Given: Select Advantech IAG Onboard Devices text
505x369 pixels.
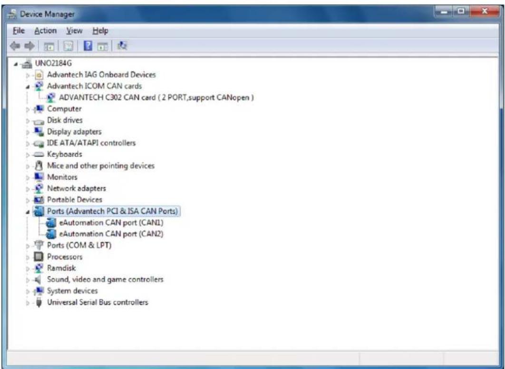Looking at the screenshot, I should tap(101, 75).
